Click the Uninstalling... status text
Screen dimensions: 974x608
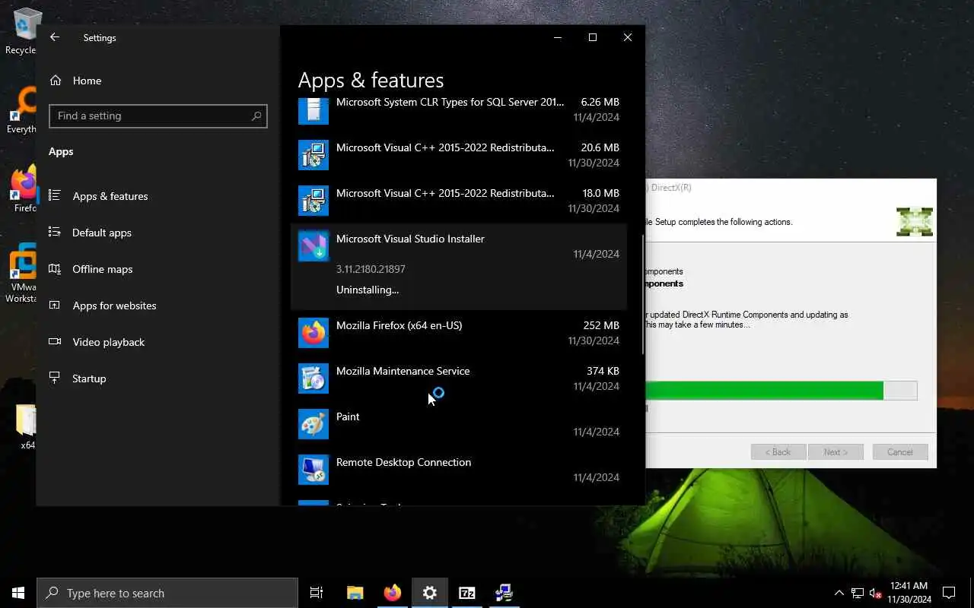(x=368, y=290)
